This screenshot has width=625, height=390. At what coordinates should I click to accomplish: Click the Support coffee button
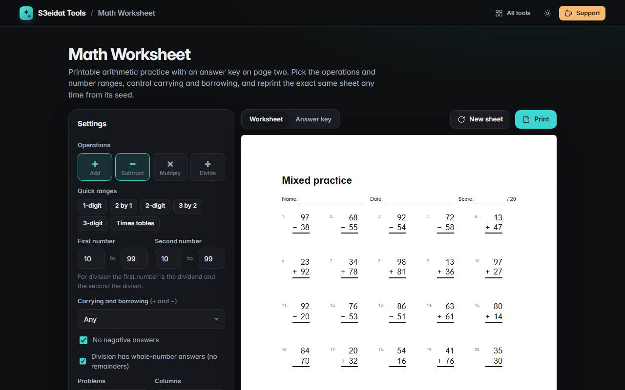coord(582,13)
